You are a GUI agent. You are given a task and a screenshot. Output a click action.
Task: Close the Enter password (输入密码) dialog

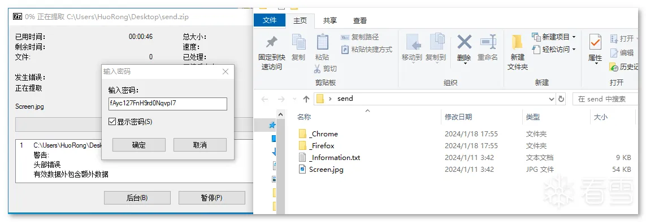coord(226,72)
